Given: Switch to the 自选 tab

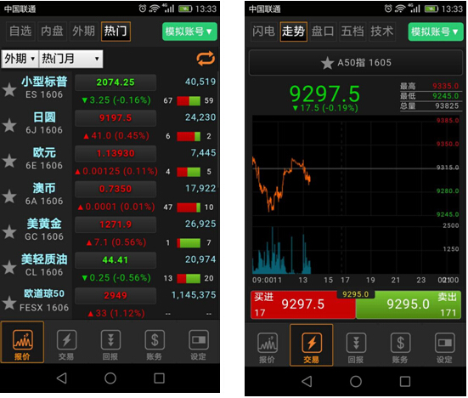Looking at the screenshot, I should (x=20, y=31).
